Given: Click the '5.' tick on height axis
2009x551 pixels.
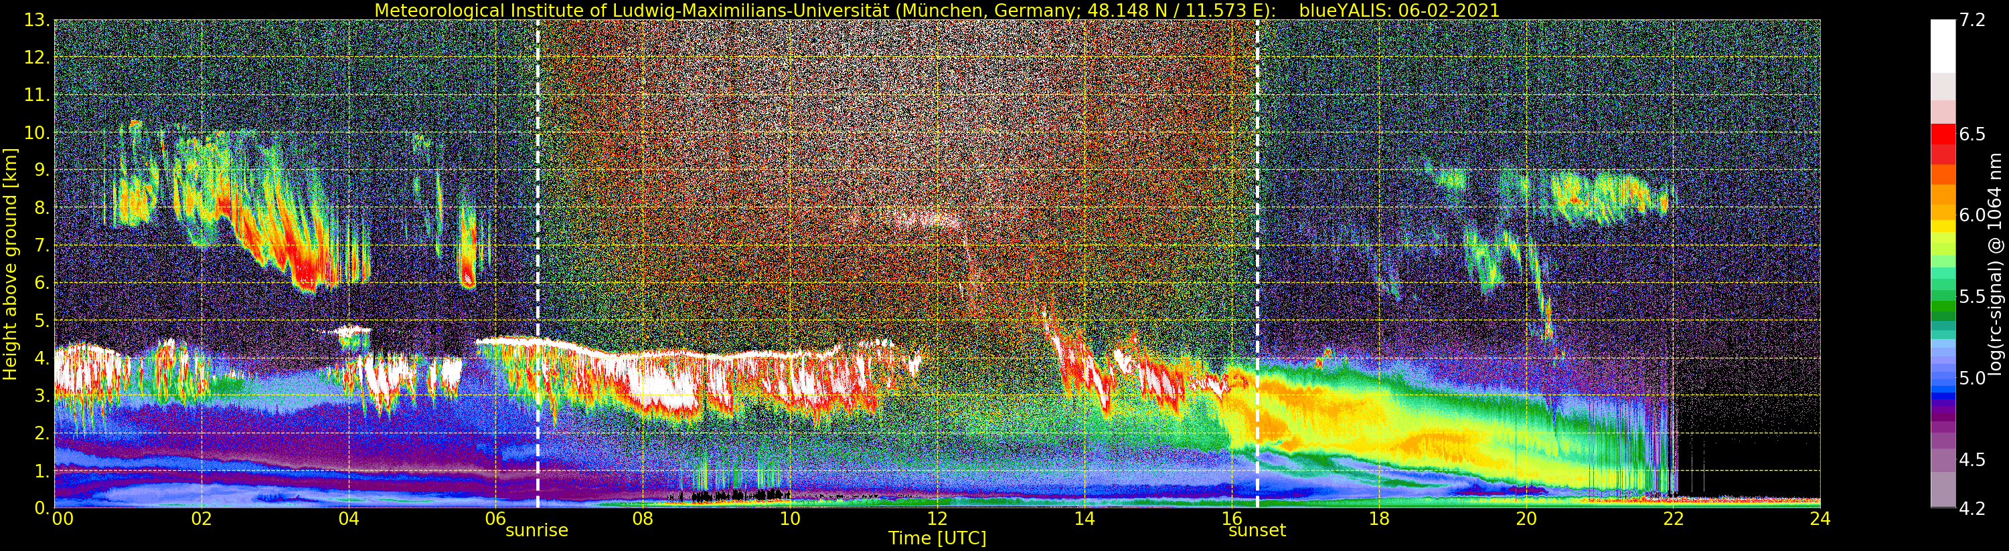Looking at the screenshot, I should click(42, 320).
